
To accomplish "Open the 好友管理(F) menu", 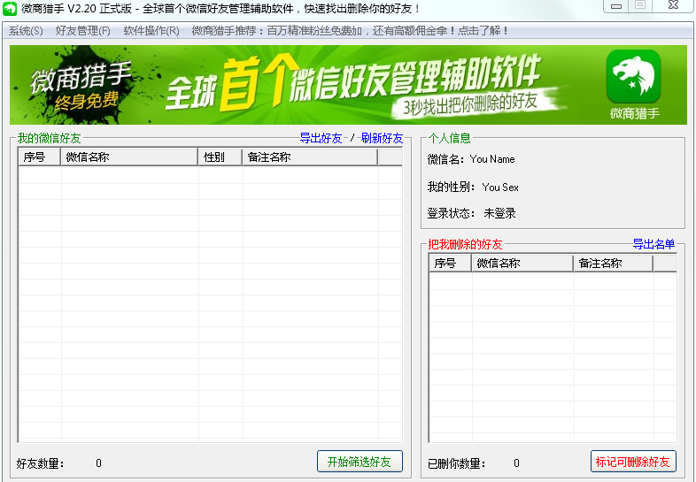I will (x=83, y=31).
